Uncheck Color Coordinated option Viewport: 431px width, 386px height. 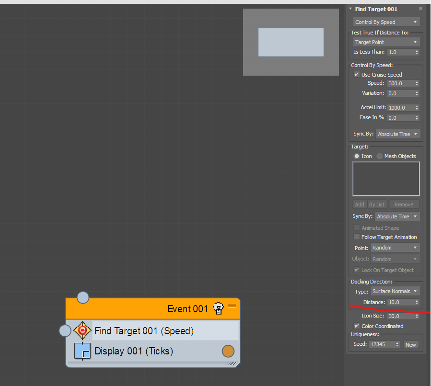(x=357, y=326)
